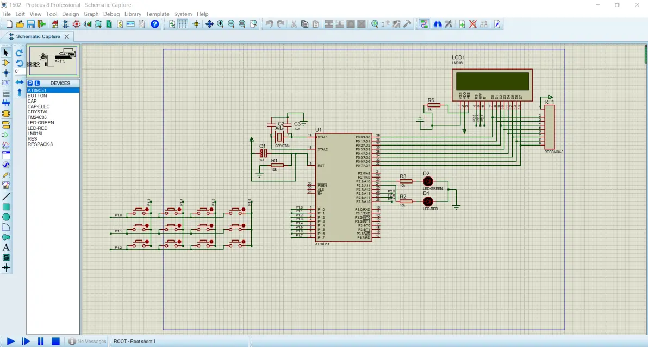Click the Zoom Out magnifier icon

[x=232, y=24]
